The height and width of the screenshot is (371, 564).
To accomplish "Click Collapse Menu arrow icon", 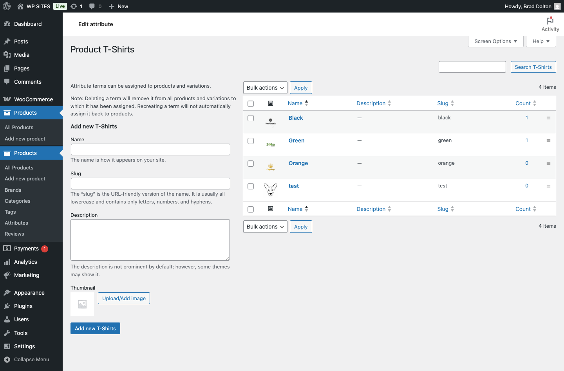I will [x=7, y=360].
